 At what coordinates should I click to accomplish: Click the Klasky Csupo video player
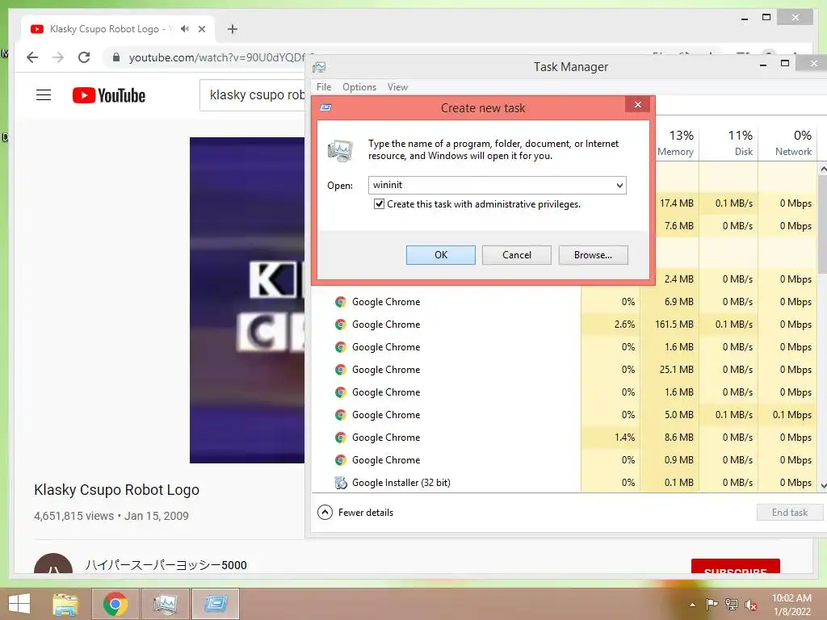pos(247,300)
